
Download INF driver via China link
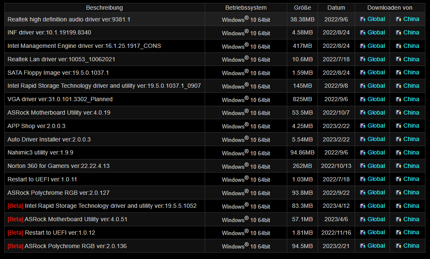click(x=411, y=32)
